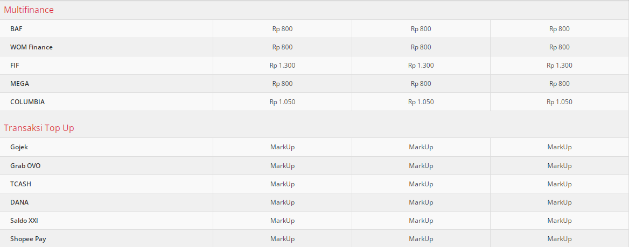The image size is (629, 247).
Task: Click the DANA row label
Action: tap(19, 202)
